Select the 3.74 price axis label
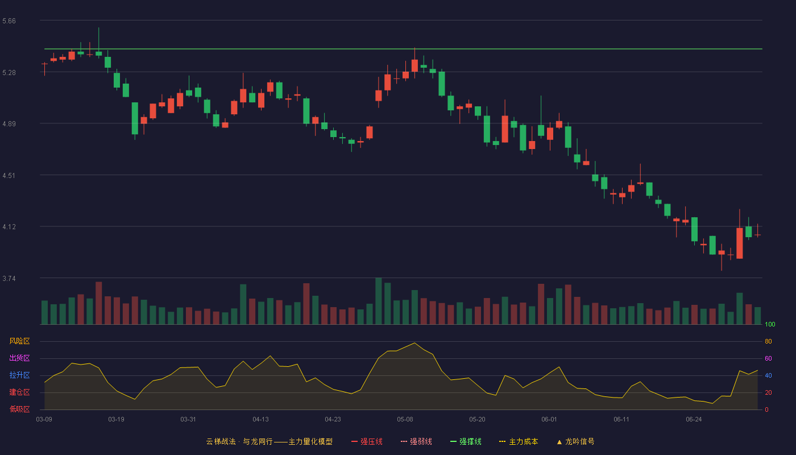 9,279
